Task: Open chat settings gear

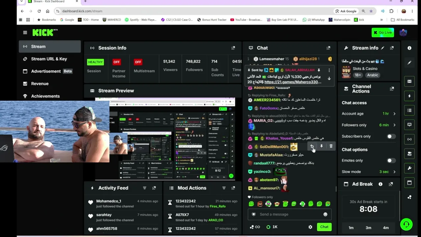Action: tap(310, 227)
